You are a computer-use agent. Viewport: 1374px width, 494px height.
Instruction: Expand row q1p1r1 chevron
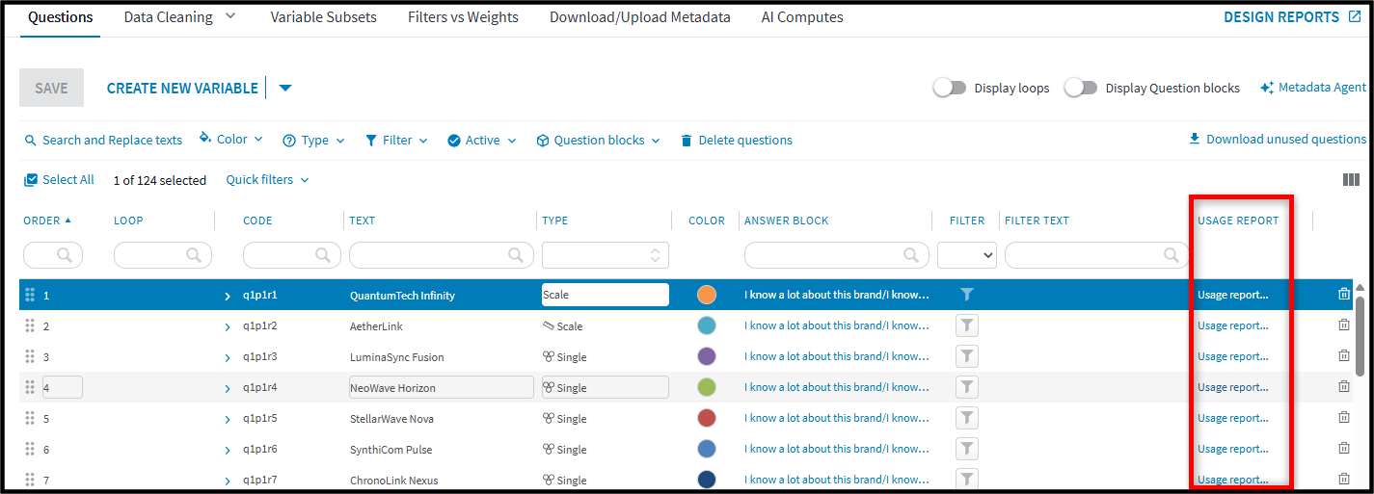tap(229, 296)
